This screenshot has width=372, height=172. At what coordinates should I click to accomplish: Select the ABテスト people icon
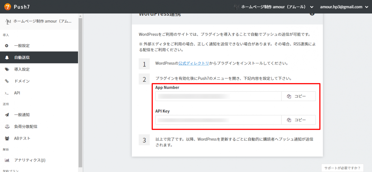[7, 138]
